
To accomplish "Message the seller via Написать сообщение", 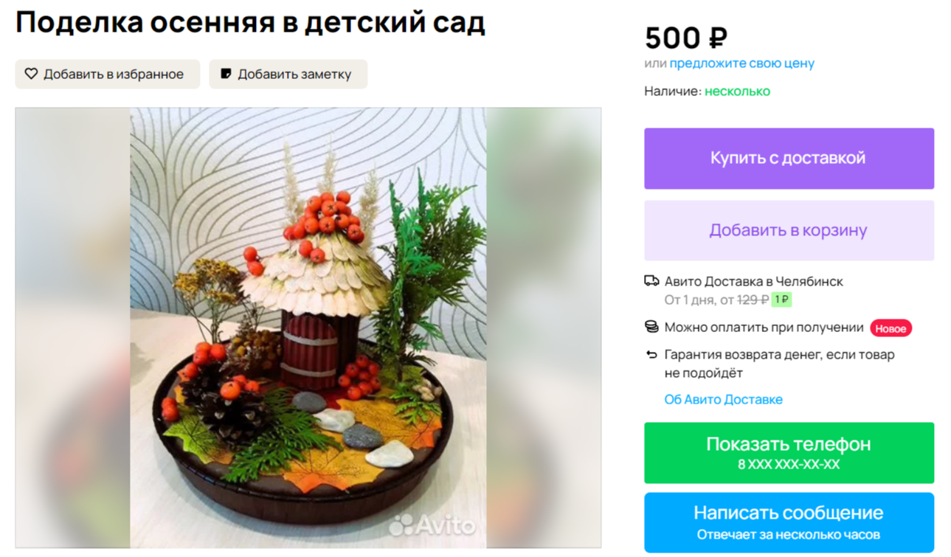I will (789, 522).
